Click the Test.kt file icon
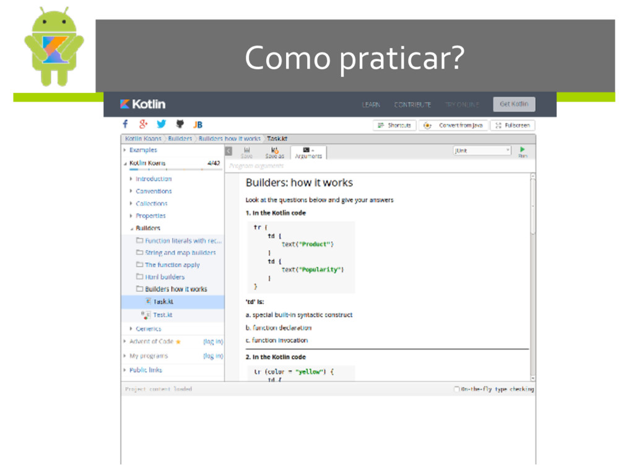The width and height of the screenshot is (634, 475). coord(146,315)
